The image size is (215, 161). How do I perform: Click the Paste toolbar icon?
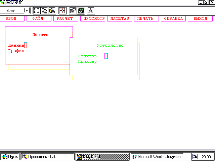(x=52, y=11)
